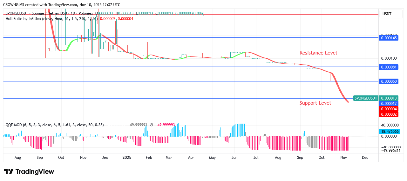Click the Jun label on time axis
The image size is (407, 181).
click(x=234, y=158)
